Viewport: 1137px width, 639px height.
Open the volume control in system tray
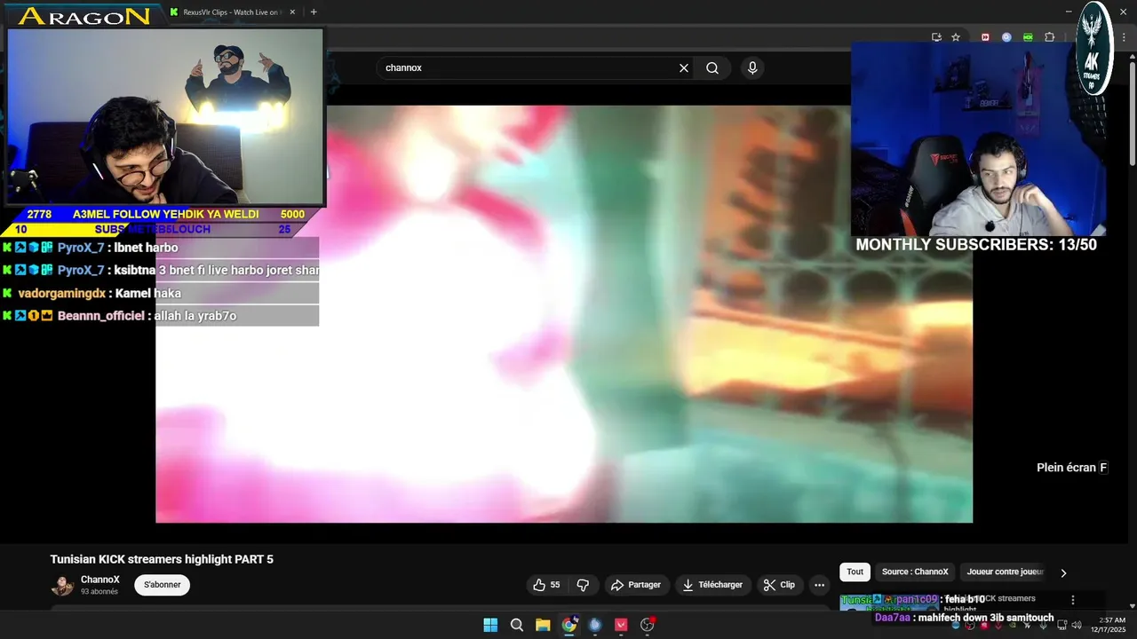pyautogui.click(x=1077, y=625)
